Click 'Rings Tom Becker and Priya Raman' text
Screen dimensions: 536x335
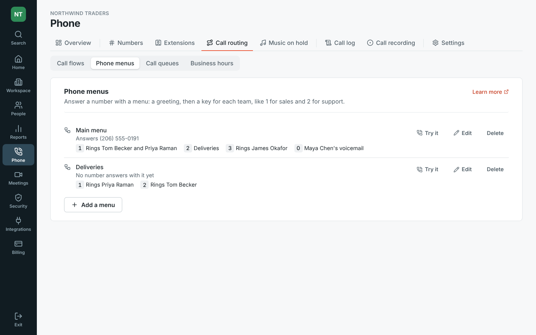click(131, 148)
